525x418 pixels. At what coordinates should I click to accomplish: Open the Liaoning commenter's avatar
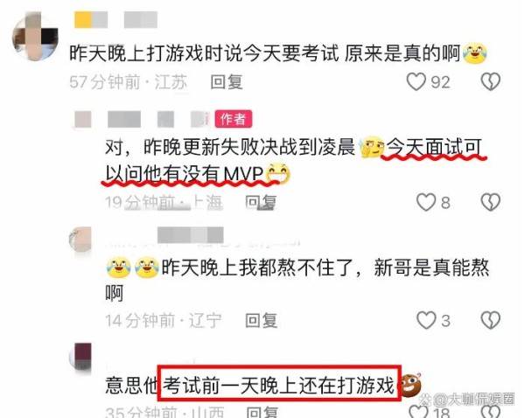(80, 240)
